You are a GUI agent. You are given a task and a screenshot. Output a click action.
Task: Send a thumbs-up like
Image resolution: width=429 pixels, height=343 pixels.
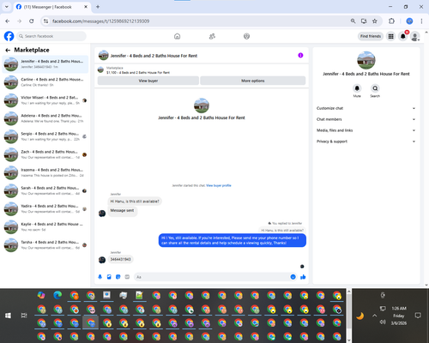click(x=303, y=277)
